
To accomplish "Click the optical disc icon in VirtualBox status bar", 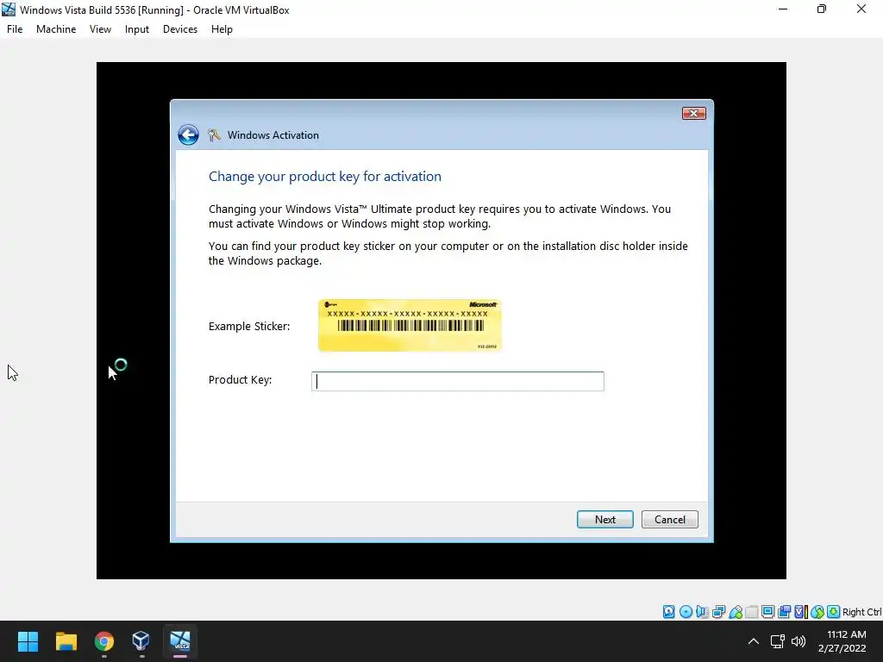I will [x=686, y=612].
